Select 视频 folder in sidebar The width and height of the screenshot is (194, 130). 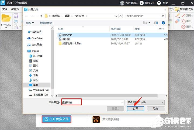(x=34, y=61)
